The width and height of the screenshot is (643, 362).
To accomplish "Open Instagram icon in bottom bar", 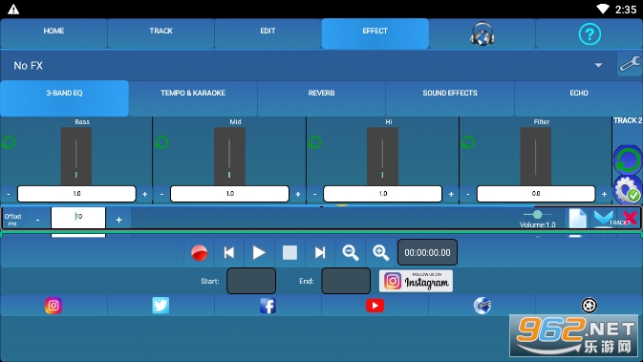I will [54, 306].
